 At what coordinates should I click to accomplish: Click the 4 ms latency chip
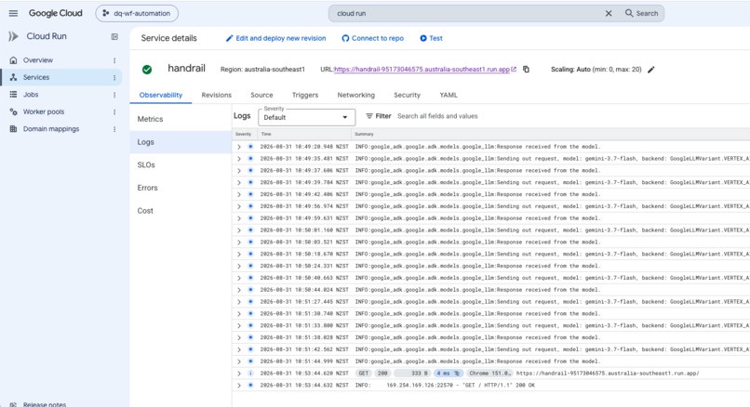[x=449, y=374]
